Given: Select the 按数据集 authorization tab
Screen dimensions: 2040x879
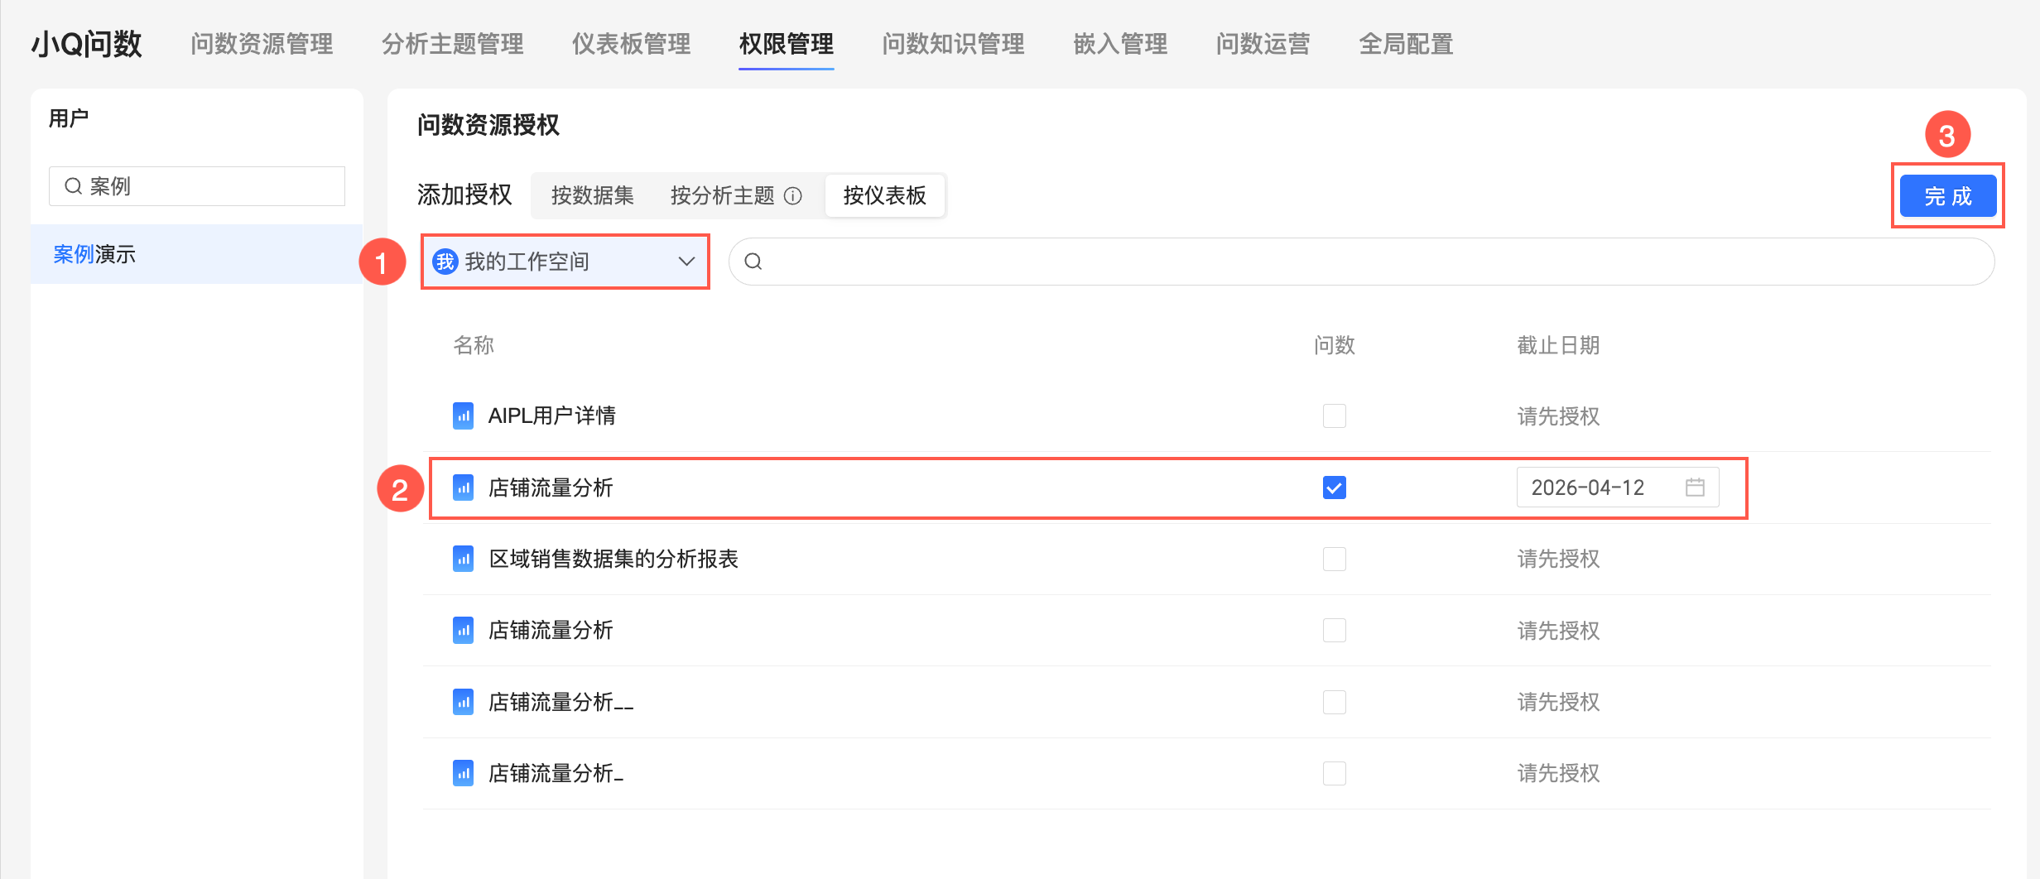Looking at the screenshot, I should point(593,196).
